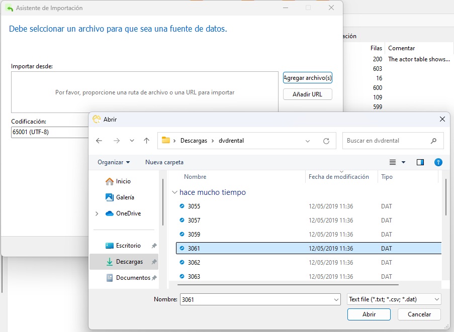This screenshot has height=332, width=454.
Task: Click the Nombre filename field
Action: point(257,299)
